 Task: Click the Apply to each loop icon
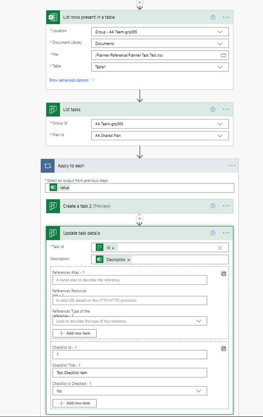[x=47, y=165]
